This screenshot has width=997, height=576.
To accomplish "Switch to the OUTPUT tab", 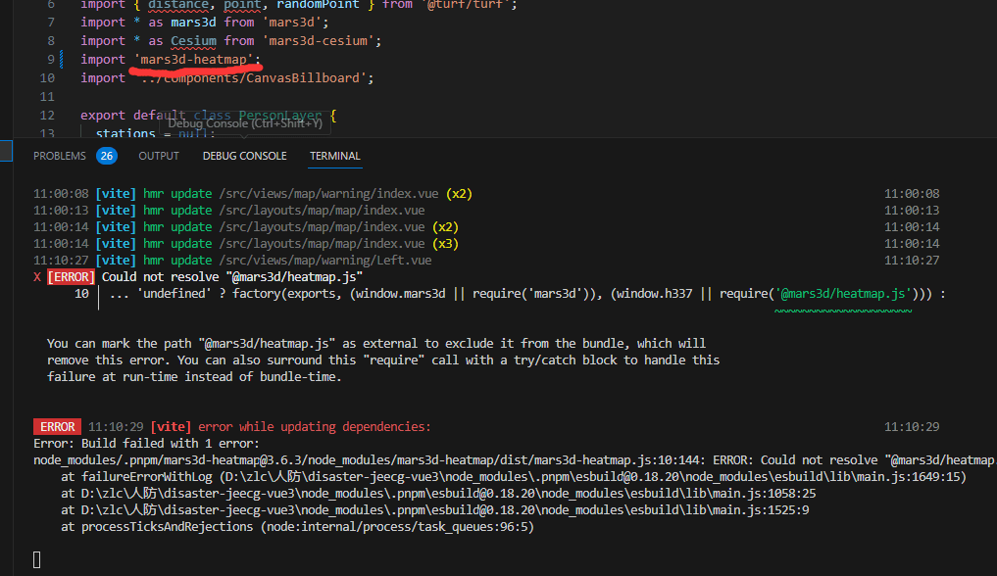I will tap(159, 156).
